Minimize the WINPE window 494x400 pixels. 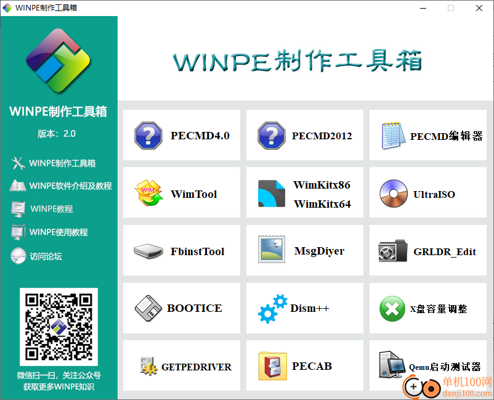(423, 8)
